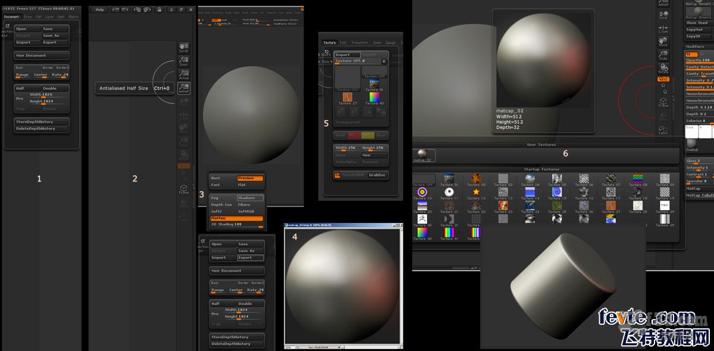
Task: Toggle the Shadows render option
Action: coord(250,198)
